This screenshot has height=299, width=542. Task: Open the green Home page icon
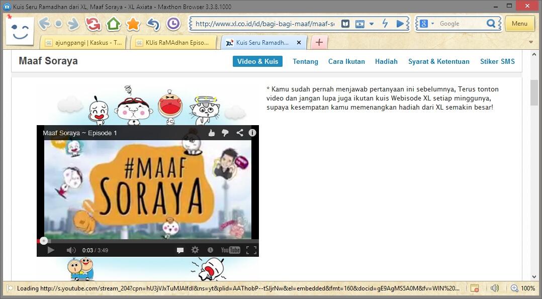(x=114, y=24)
